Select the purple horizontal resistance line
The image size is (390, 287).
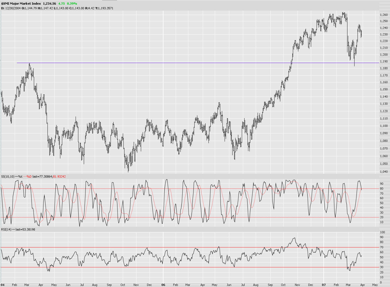(x=198, y=63)
